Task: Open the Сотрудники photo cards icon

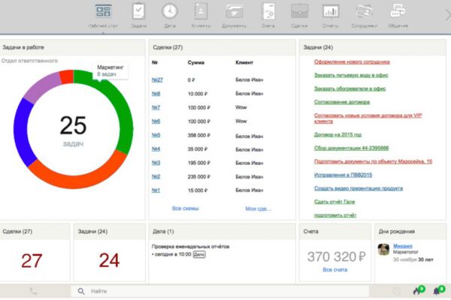Action: 364,11
